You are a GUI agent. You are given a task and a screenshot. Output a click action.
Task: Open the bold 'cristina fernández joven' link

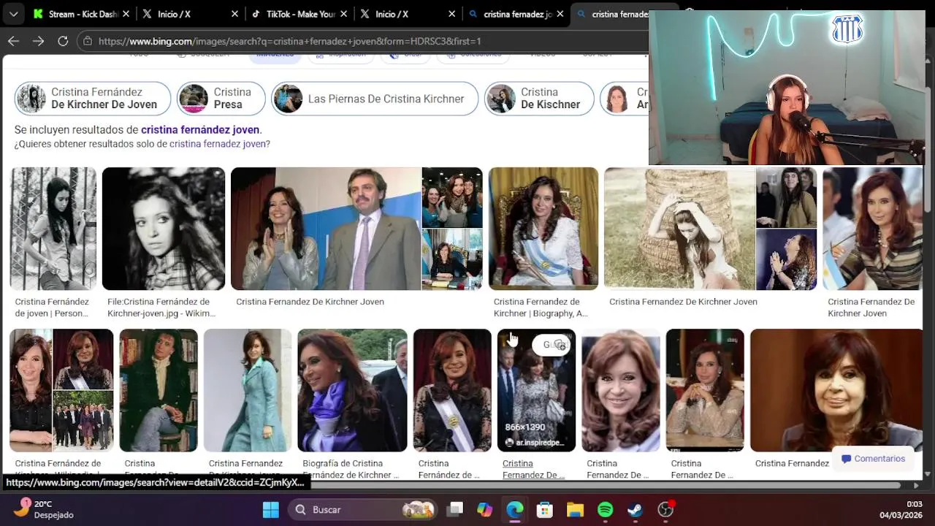200,130
